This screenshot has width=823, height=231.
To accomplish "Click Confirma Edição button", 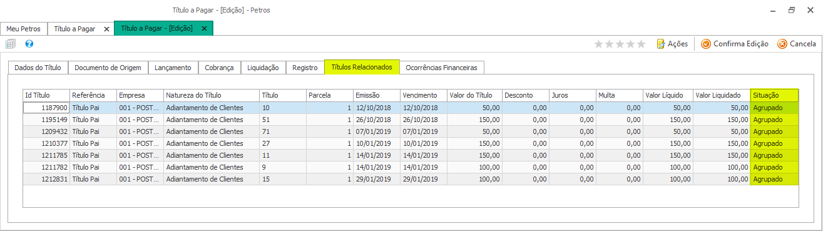I will [735, 44].
